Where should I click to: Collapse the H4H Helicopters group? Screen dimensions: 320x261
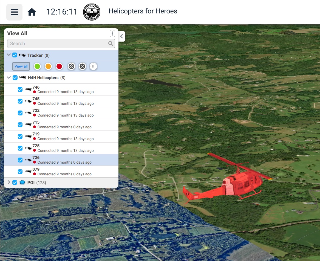pos(9,78)
